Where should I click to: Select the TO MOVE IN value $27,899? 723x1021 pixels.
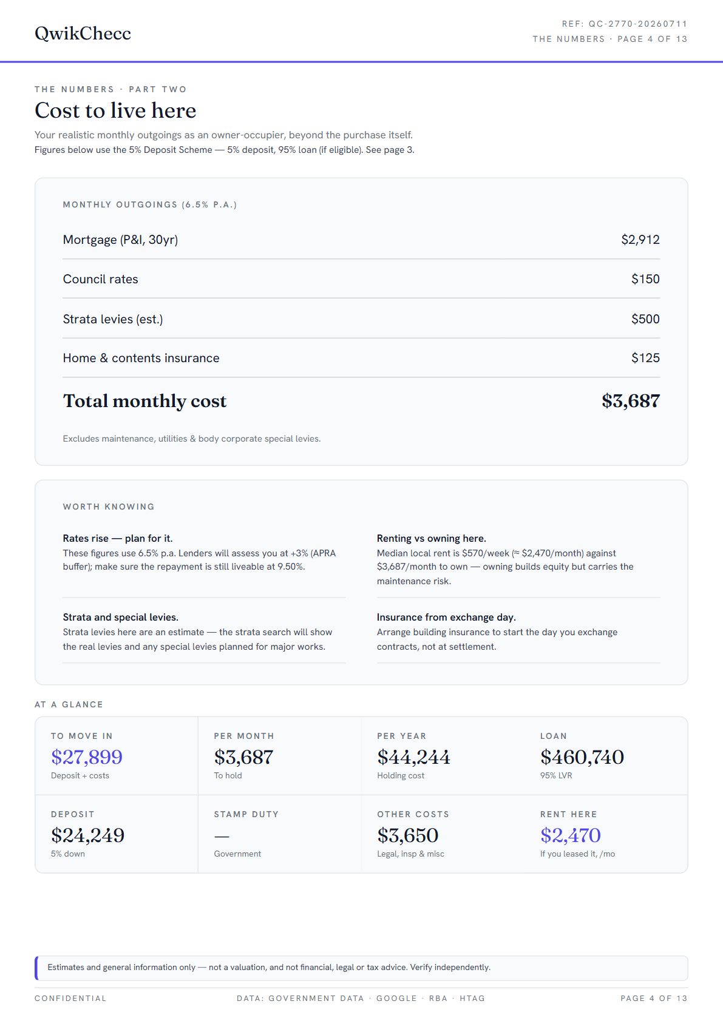[87, 757]
